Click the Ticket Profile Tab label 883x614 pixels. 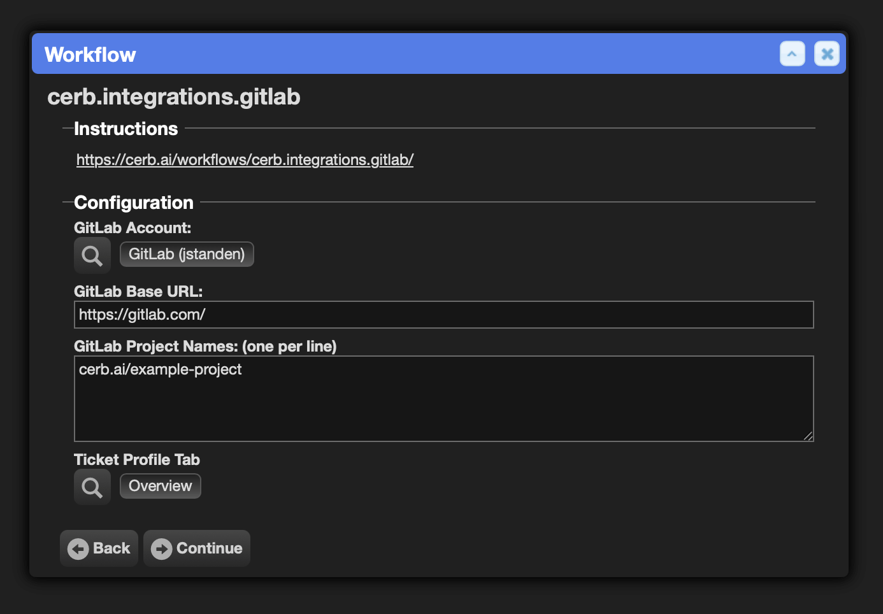pos(137,460)
